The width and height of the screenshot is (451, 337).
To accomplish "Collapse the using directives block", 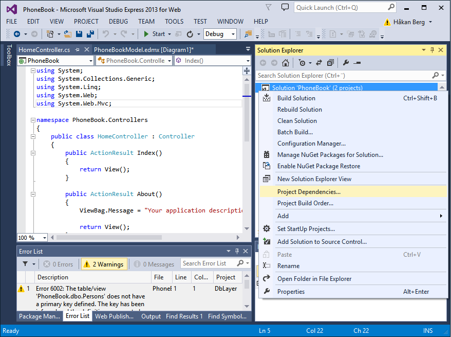I will (33, 70).
